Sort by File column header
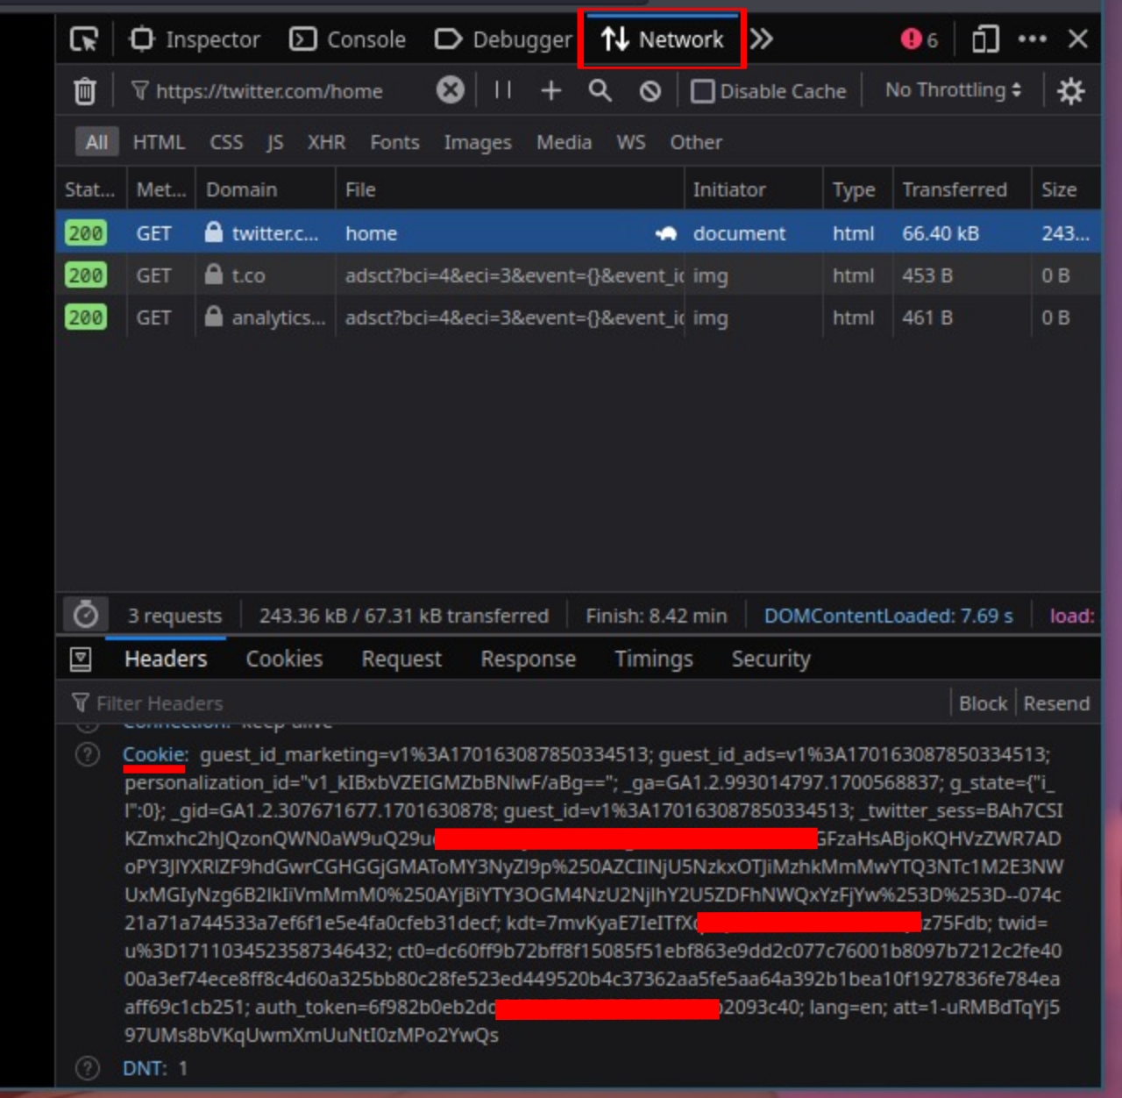Image resolution: width=1122 pixels, height=1098 pixels. click(509, 189)
